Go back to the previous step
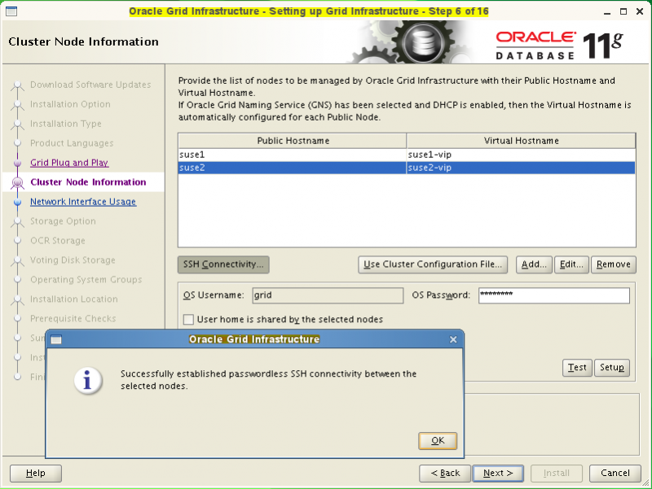This screenshot has width=652, height=489. click(x=444, y=473)
